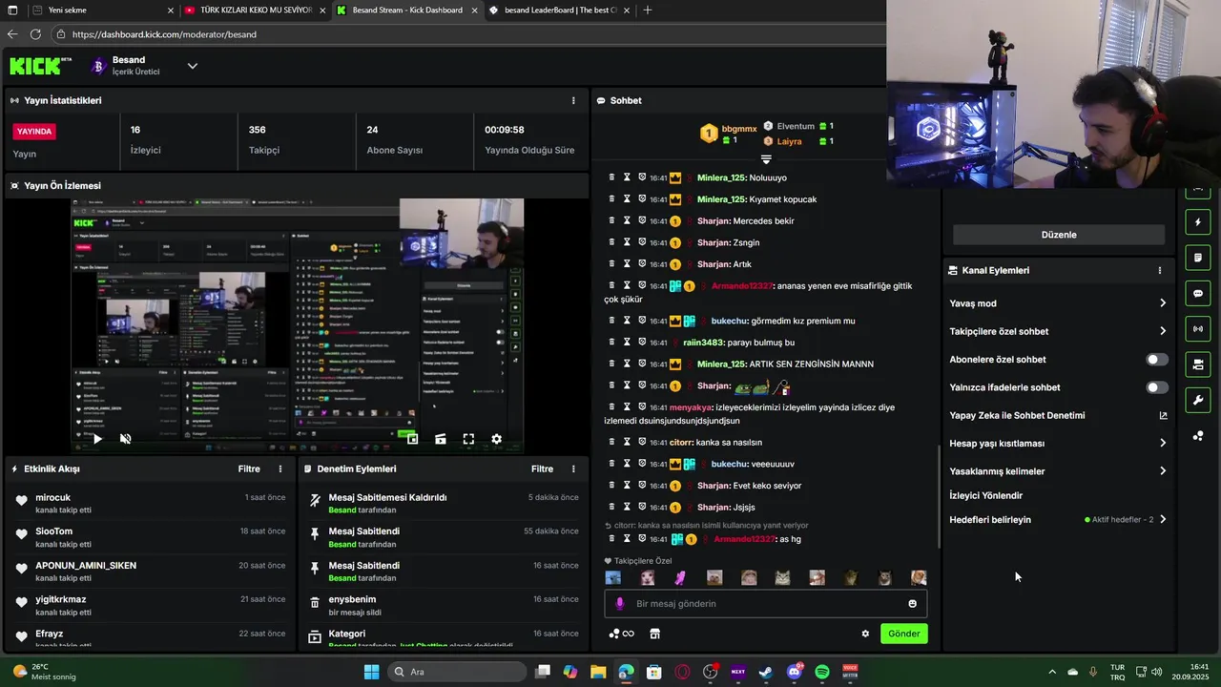The height and width of the screenshot is (687, 1221).
Task: Click the browser address bar
Action: [x=467, y=34]
